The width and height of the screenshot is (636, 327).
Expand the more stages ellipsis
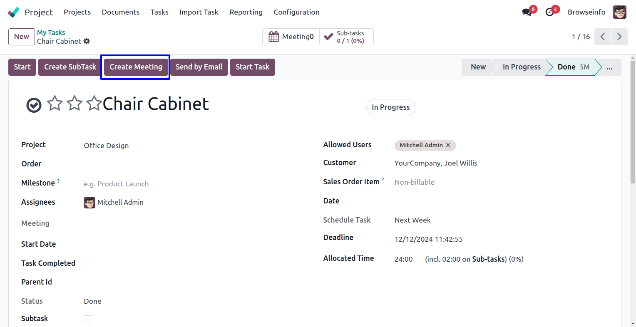click(x=609, y=67)
